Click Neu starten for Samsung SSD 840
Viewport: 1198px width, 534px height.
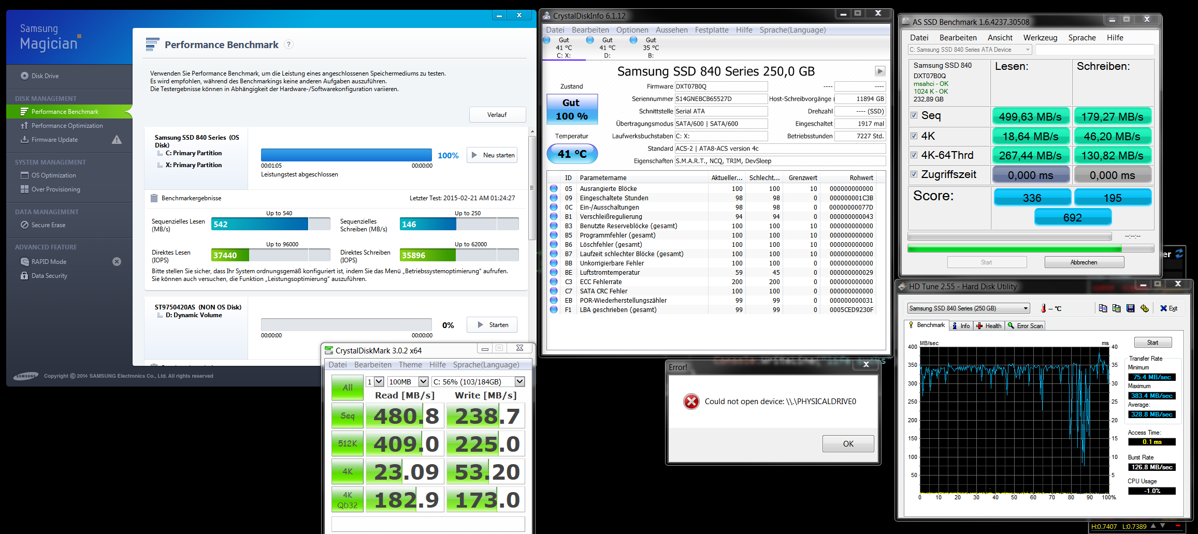[x=492, y=155]
